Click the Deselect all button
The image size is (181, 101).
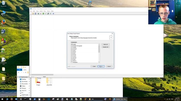105,47
